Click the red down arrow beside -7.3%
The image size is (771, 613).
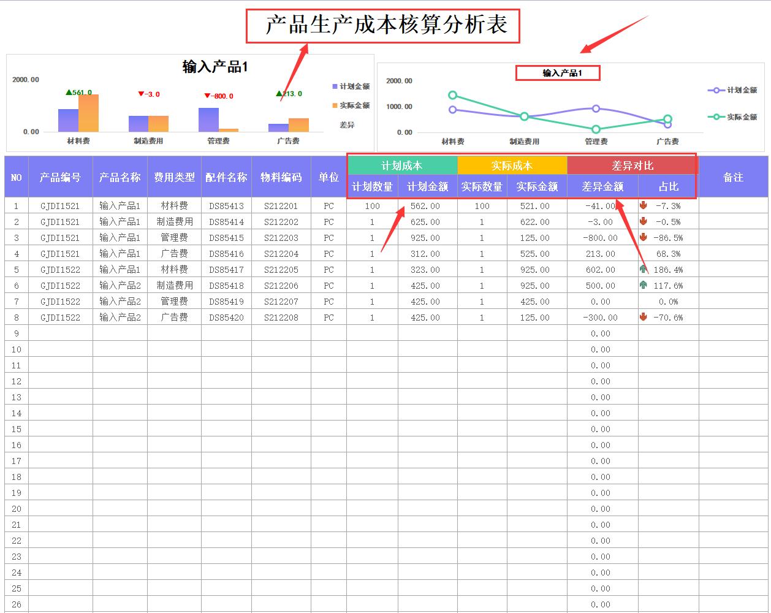tap(643, 206)
